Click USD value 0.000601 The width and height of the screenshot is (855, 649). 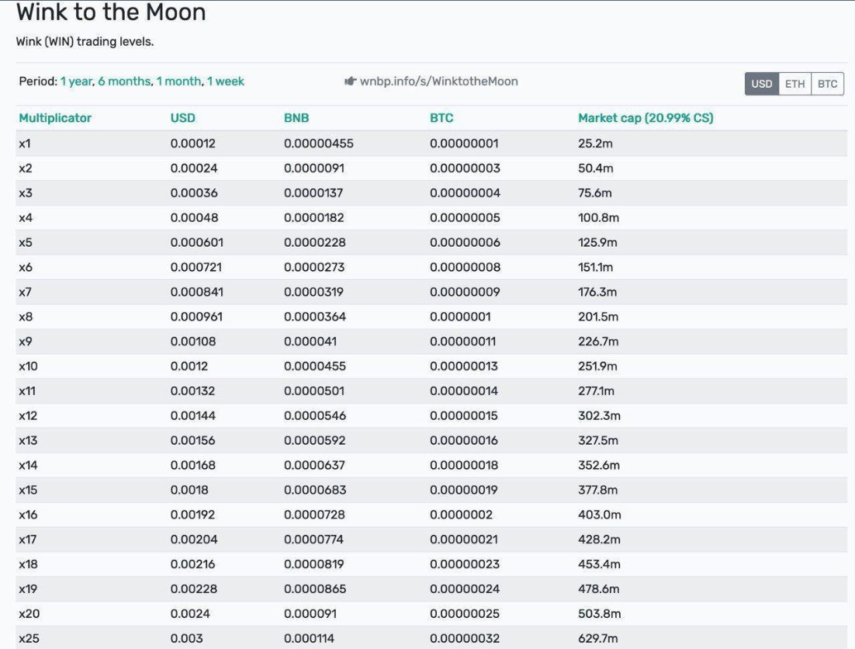pyautogui.click(x=197, y=242)
